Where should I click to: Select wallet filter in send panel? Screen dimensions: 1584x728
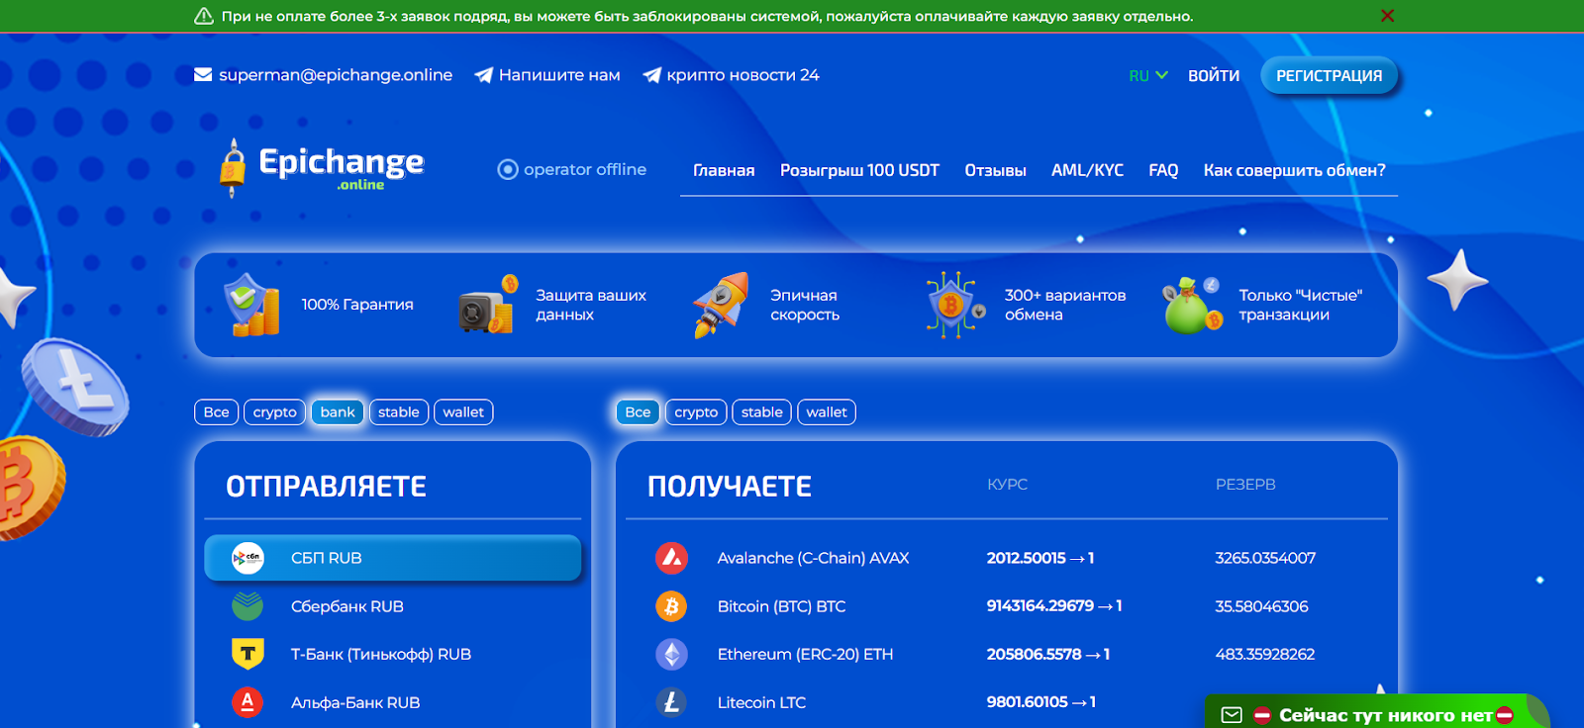[463, 412]
